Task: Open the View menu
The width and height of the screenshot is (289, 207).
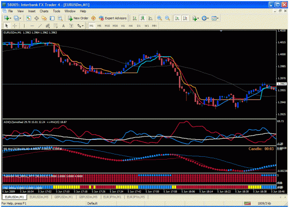Action: [20, 11]
